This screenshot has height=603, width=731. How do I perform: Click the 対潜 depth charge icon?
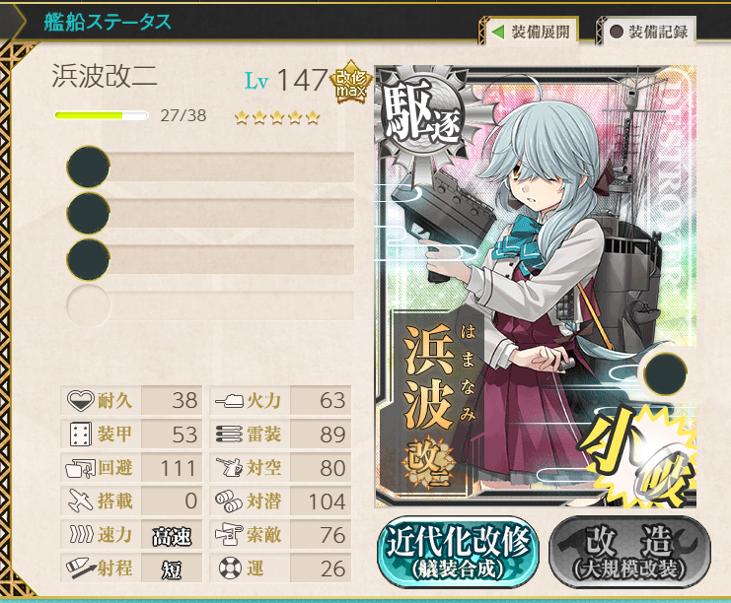click(229, 502)
